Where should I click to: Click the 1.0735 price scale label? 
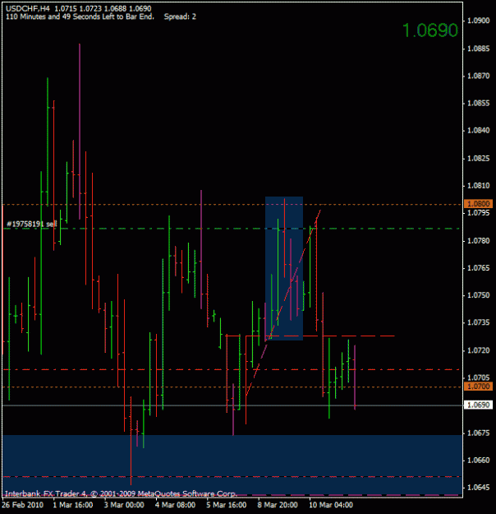pos(478,322)
